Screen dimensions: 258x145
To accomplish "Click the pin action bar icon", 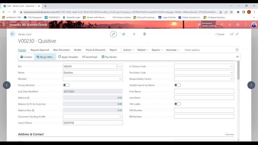I will (237, 57).
